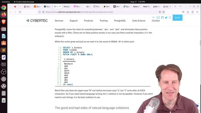Open Google Chrome from the dock

click(x=3, y=8)
